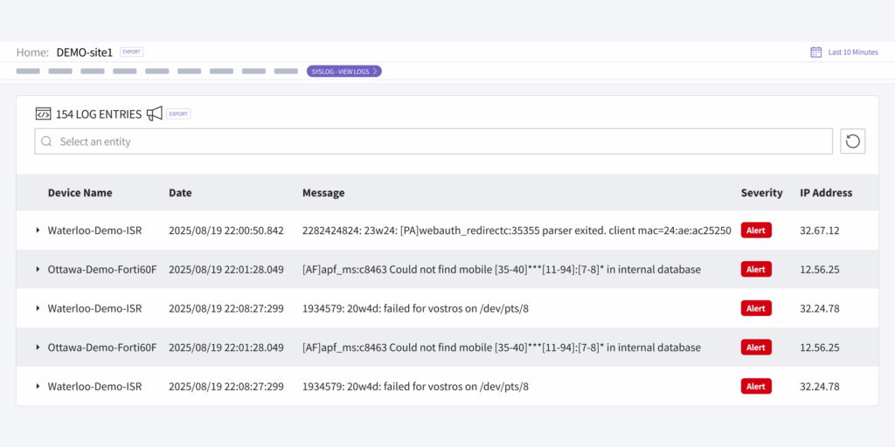Refresh the log list using the circular arrow

click(x=852, y=141)
